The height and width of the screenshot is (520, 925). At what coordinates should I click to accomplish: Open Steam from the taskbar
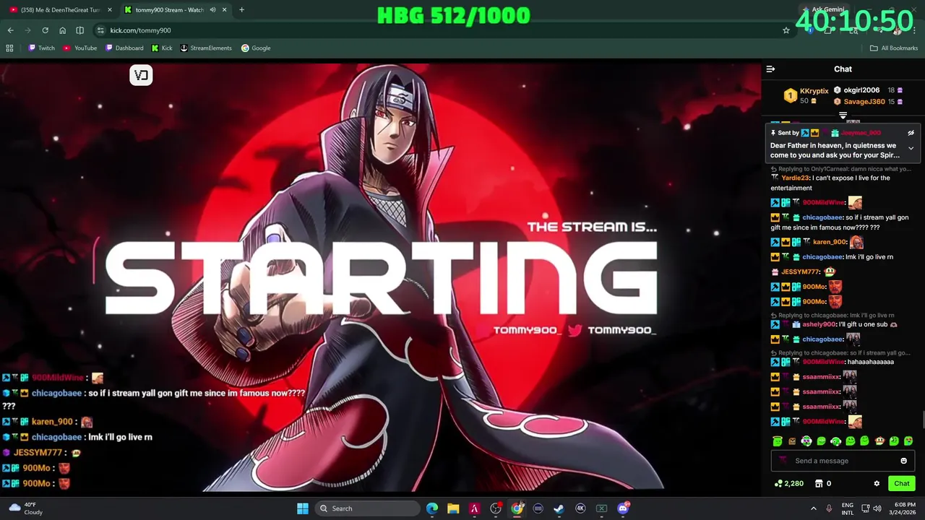pos(559,508)
